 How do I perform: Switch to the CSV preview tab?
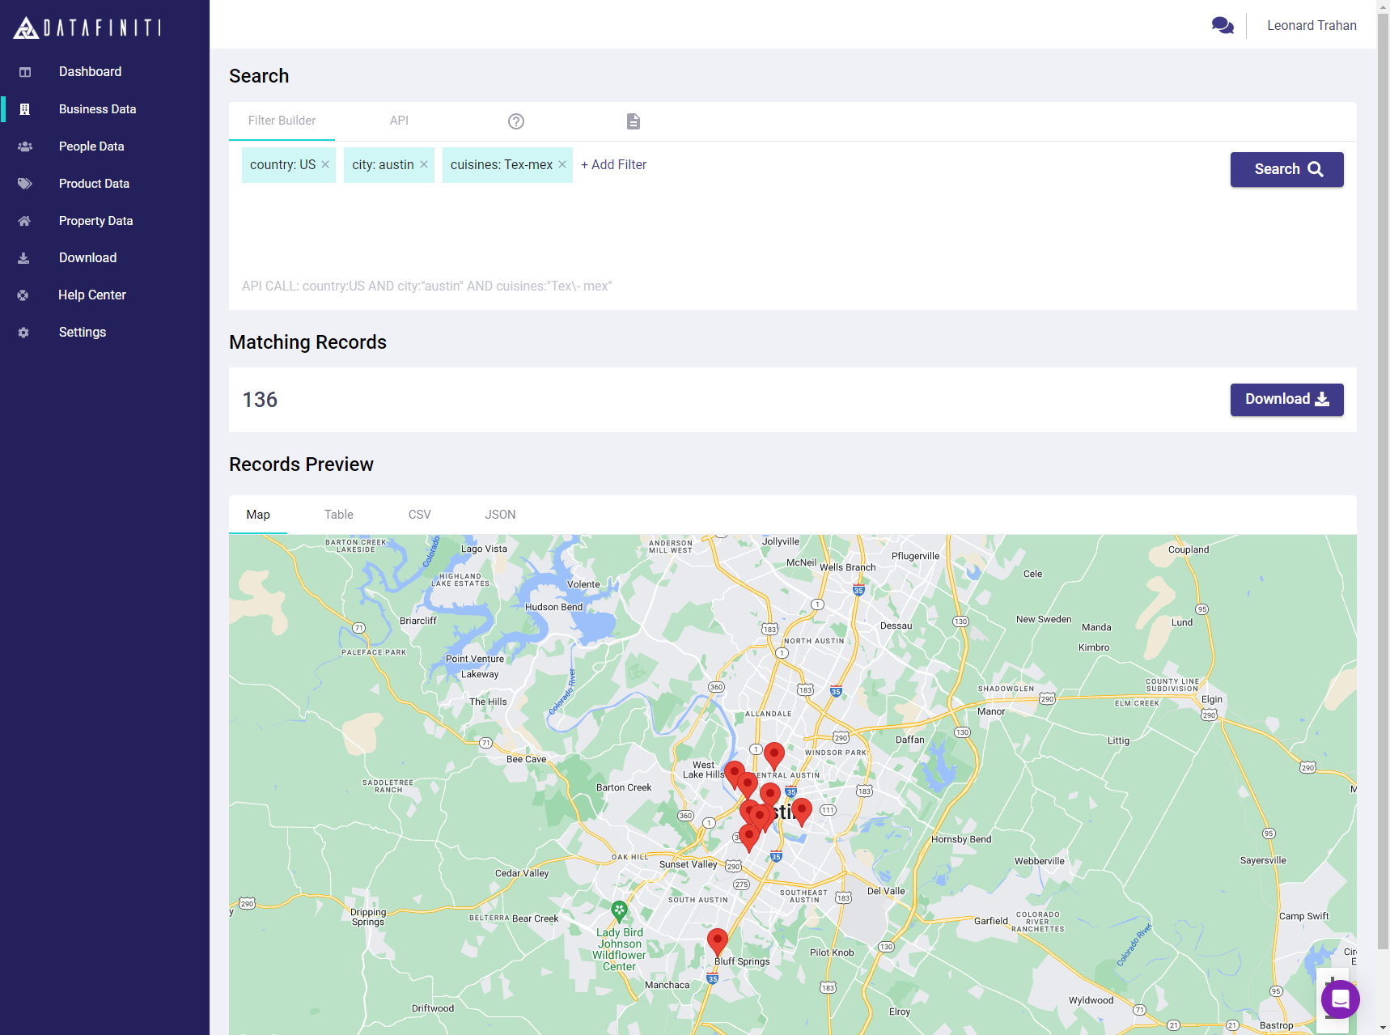[x=420, y=515]
